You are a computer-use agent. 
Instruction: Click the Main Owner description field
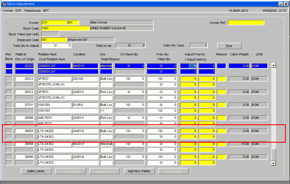121,23
